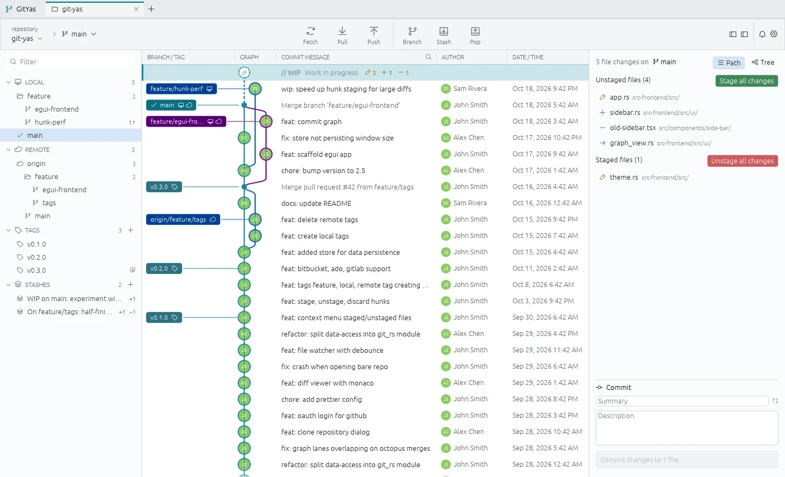The image size is (785, 477).
Task: Focus the commit Summary field
Action: [682, 401]
